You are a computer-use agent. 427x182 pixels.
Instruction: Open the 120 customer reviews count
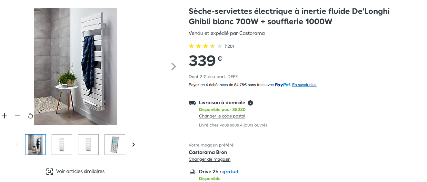229,46
